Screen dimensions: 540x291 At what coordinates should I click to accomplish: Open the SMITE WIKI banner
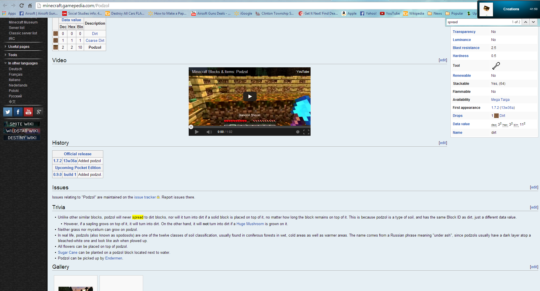point(22,124)
